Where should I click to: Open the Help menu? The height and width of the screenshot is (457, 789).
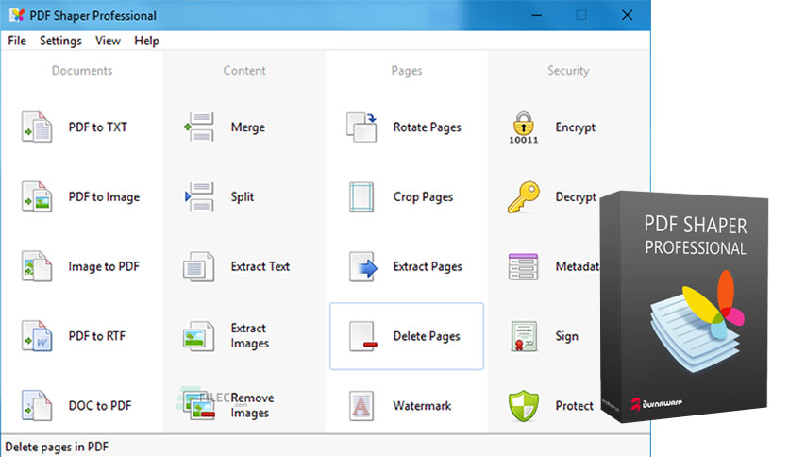[x=146, y=41]
